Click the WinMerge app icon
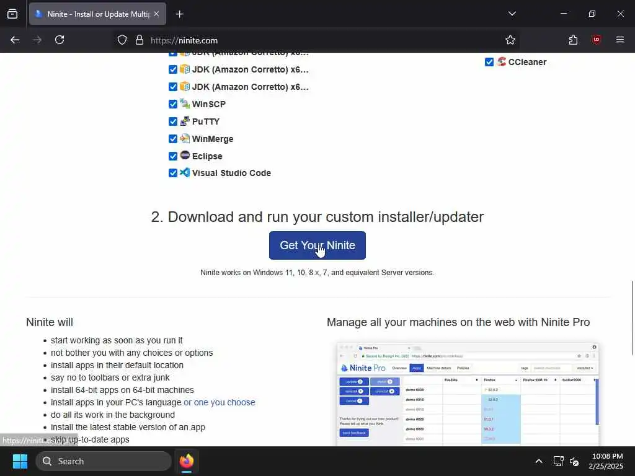The height and width of the screenshot is (476, 635). [x=185, y=138]
